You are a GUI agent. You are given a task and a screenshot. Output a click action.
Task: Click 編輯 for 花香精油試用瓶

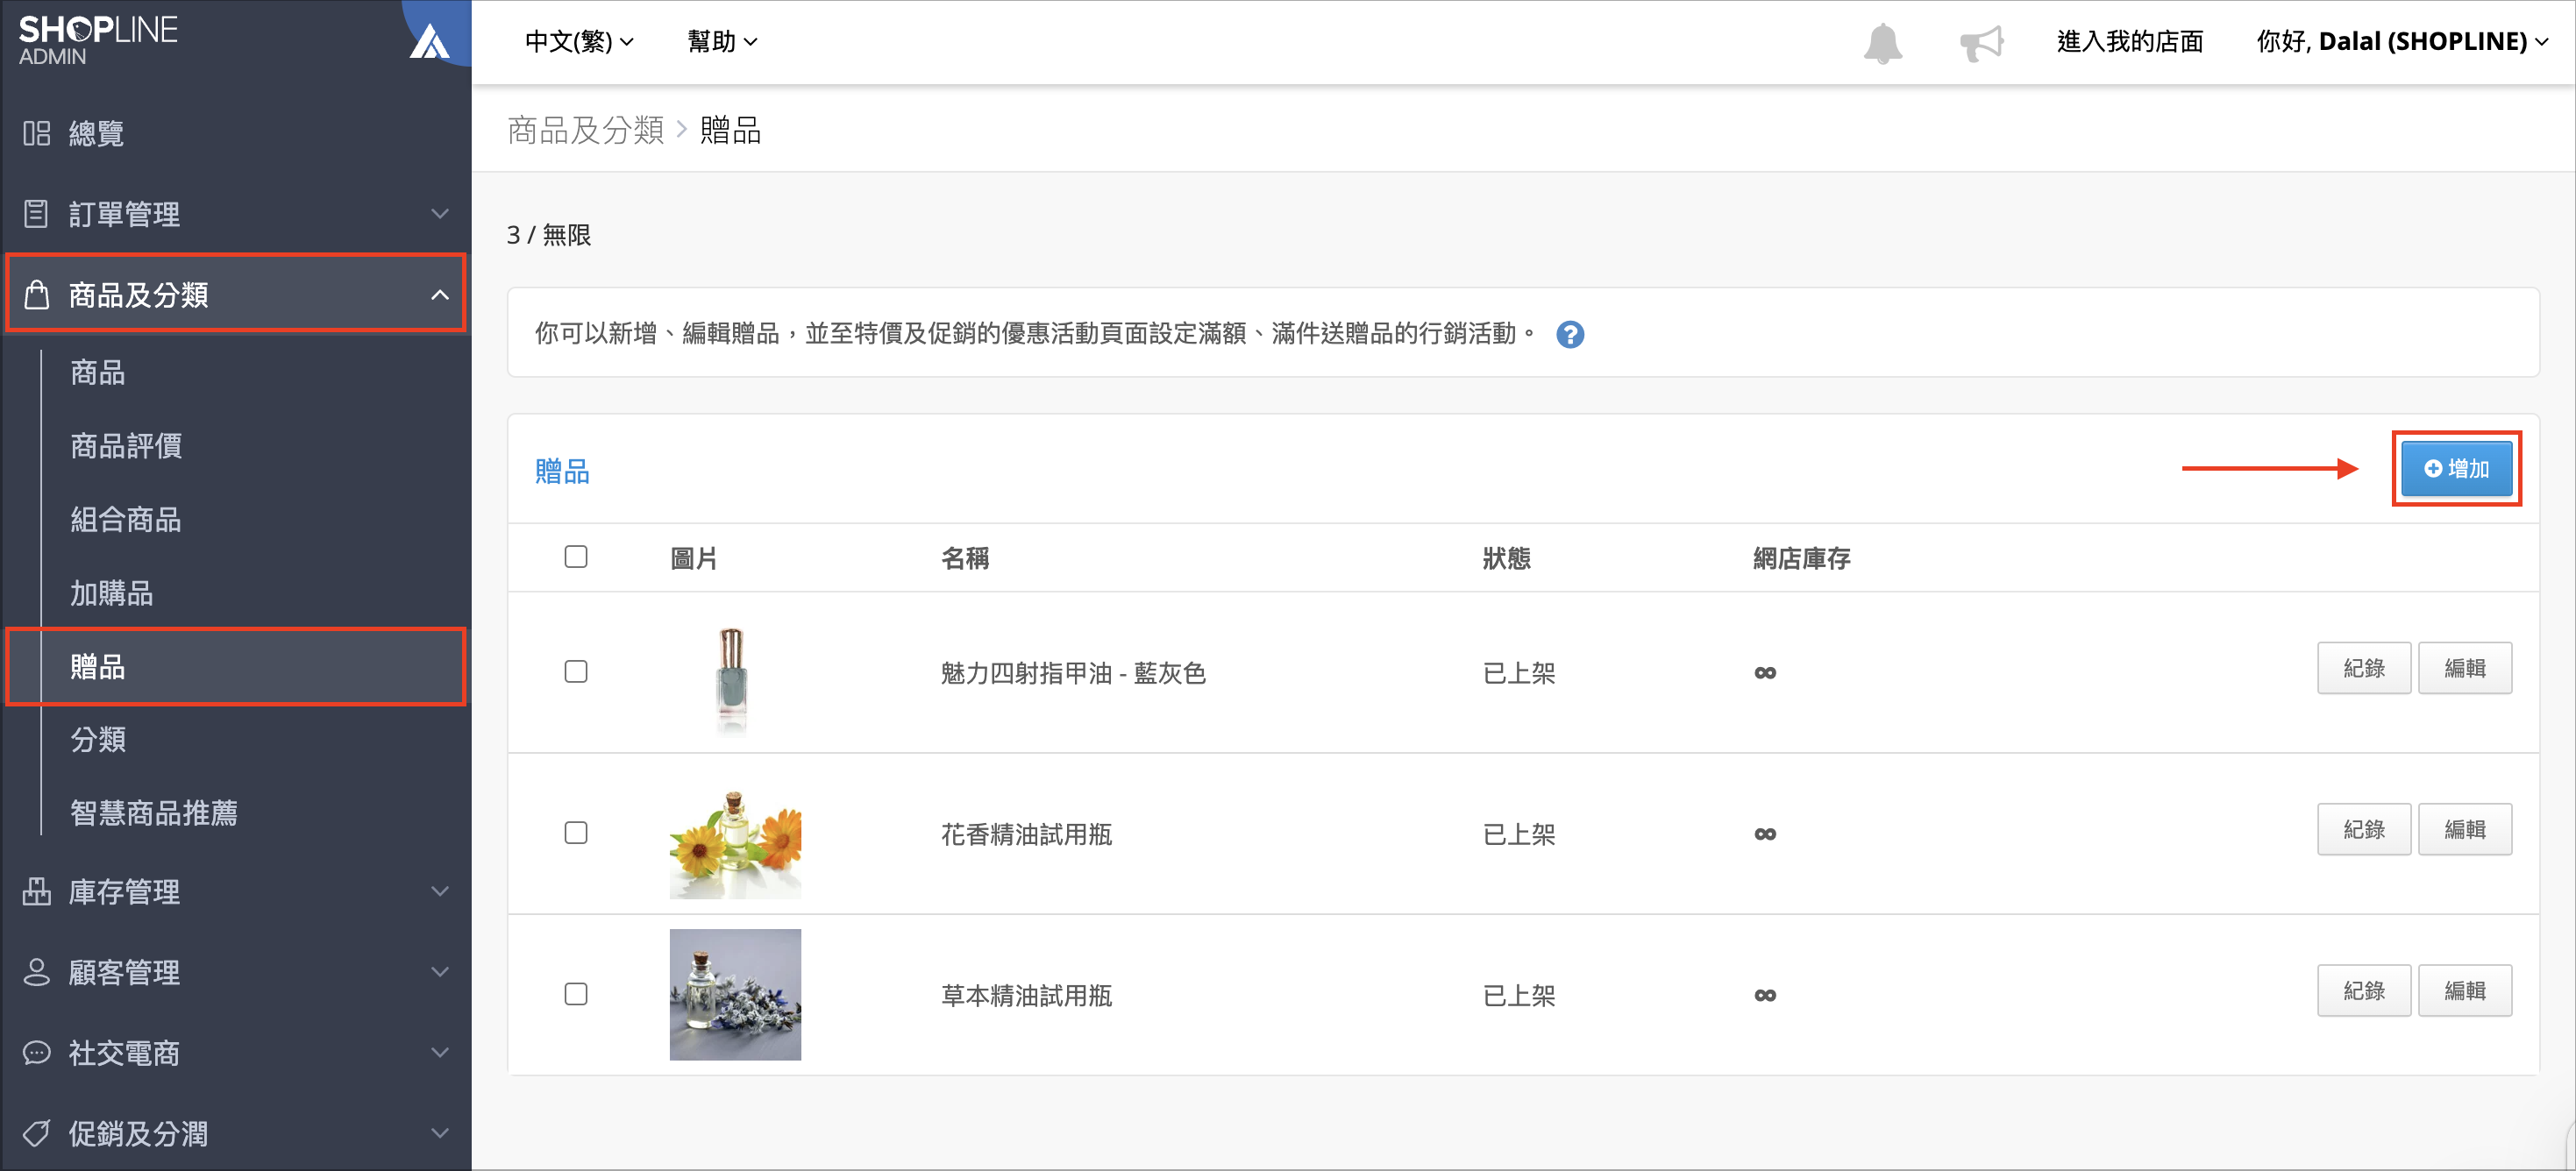pos(2464,829)
